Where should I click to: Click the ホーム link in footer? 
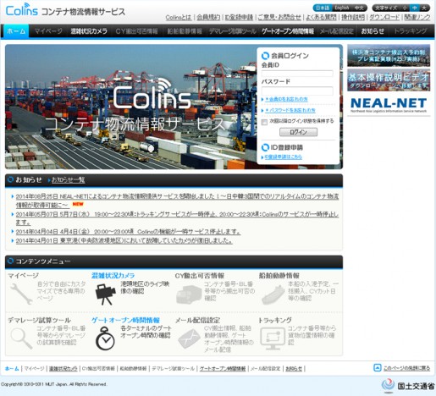pyautogui.click(x=12, y=369)
